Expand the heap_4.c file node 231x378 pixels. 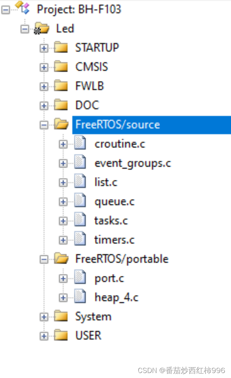tap(63, 297)
